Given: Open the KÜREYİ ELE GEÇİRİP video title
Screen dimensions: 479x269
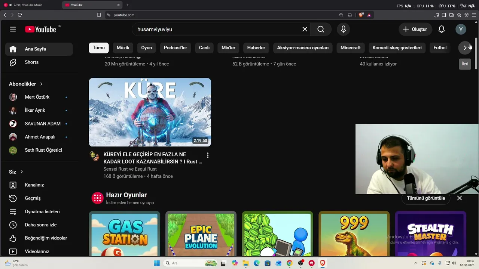Looking at the screenshot, I should coord(153,158).
